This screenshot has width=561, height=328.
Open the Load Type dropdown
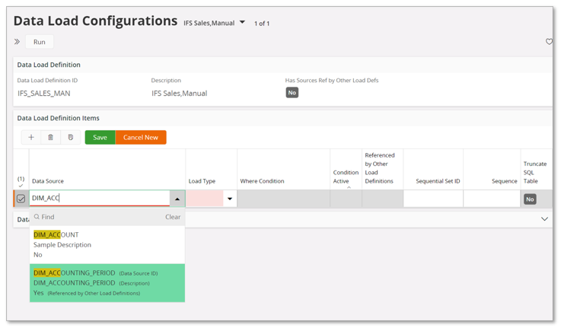[230, 199]
